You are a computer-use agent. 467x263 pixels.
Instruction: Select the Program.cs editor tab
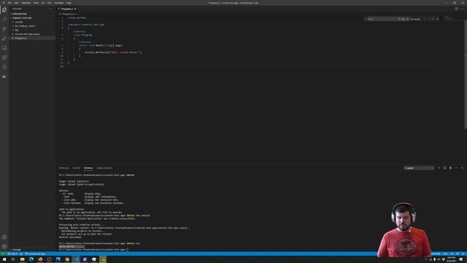click(66, 9)
